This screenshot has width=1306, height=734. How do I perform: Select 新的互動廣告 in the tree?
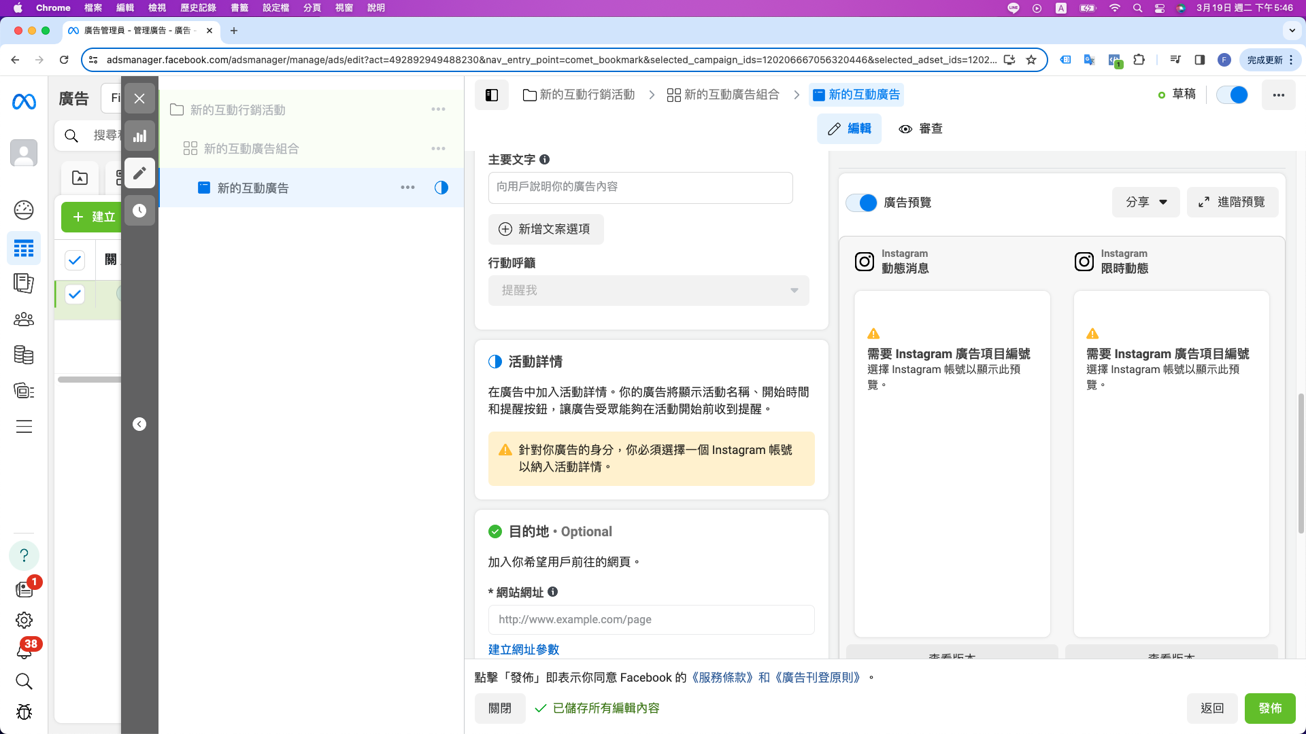pyautogui.click(x=253, y=188)
